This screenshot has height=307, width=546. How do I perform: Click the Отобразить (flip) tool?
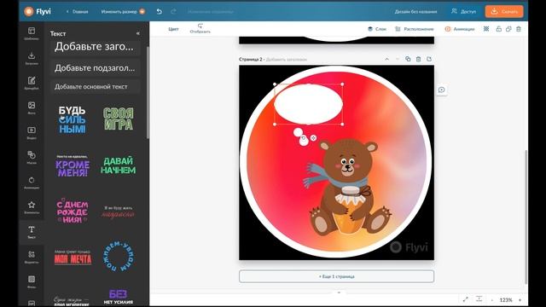coord(200,28)
